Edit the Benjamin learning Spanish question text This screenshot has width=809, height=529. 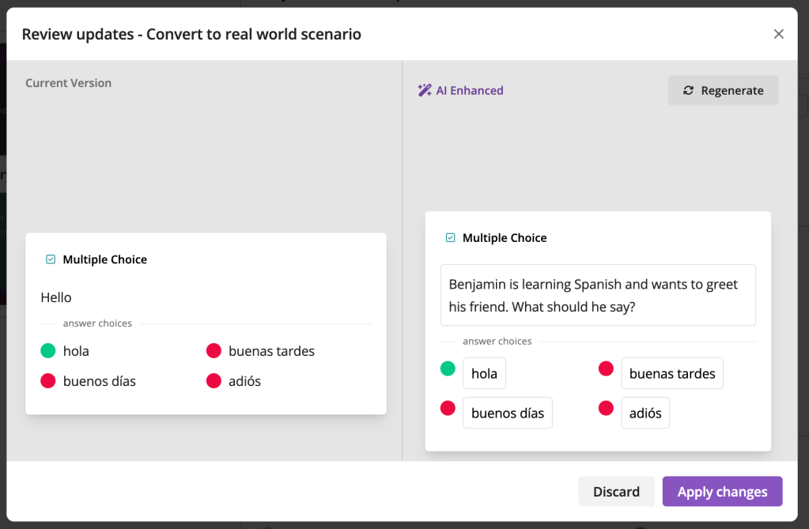coord(598,295)
